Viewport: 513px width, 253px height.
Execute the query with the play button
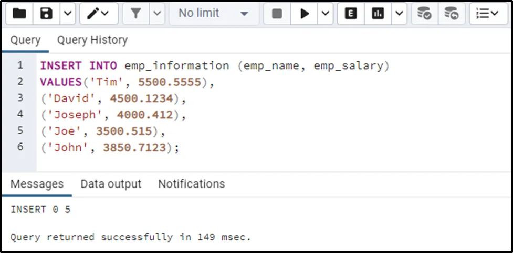[305, 14]
